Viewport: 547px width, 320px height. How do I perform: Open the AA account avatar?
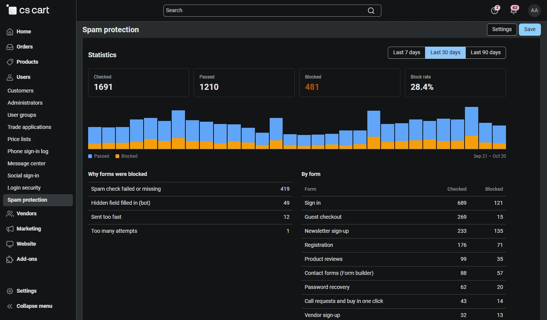click(534, 11)
